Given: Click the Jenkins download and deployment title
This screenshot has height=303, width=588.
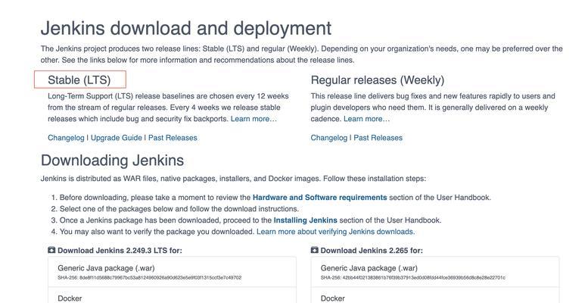Looking at the screenshot, I should (186, 28).
